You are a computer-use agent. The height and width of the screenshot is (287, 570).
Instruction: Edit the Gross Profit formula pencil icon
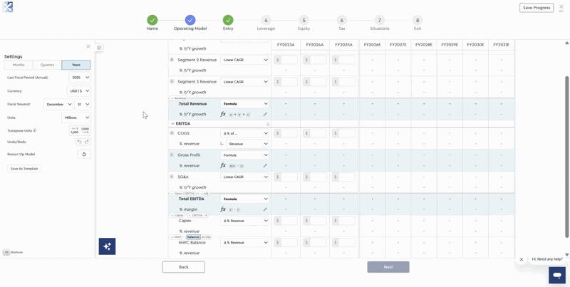pos(265,166)
